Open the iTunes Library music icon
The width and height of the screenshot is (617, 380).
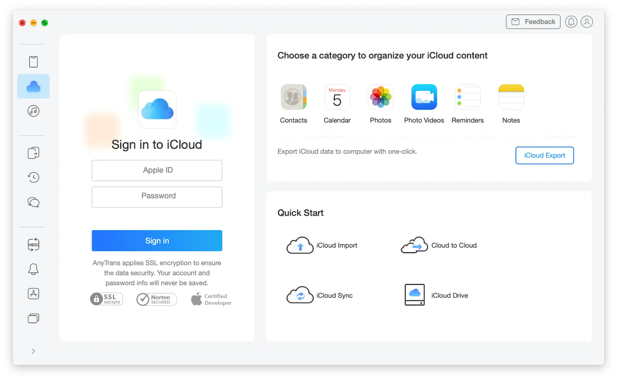point(34,111)
